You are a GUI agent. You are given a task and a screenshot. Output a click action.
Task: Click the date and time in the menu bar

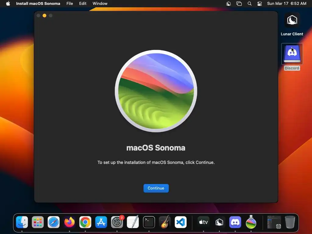coord(286,4)
